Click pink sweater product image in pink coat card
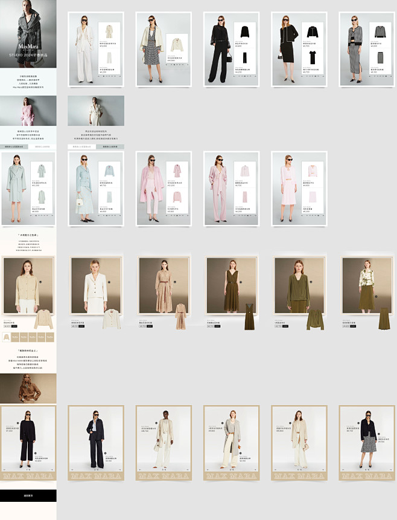Image resolution: width=397 pixels, height=520 pixels. tap(177, 197)
